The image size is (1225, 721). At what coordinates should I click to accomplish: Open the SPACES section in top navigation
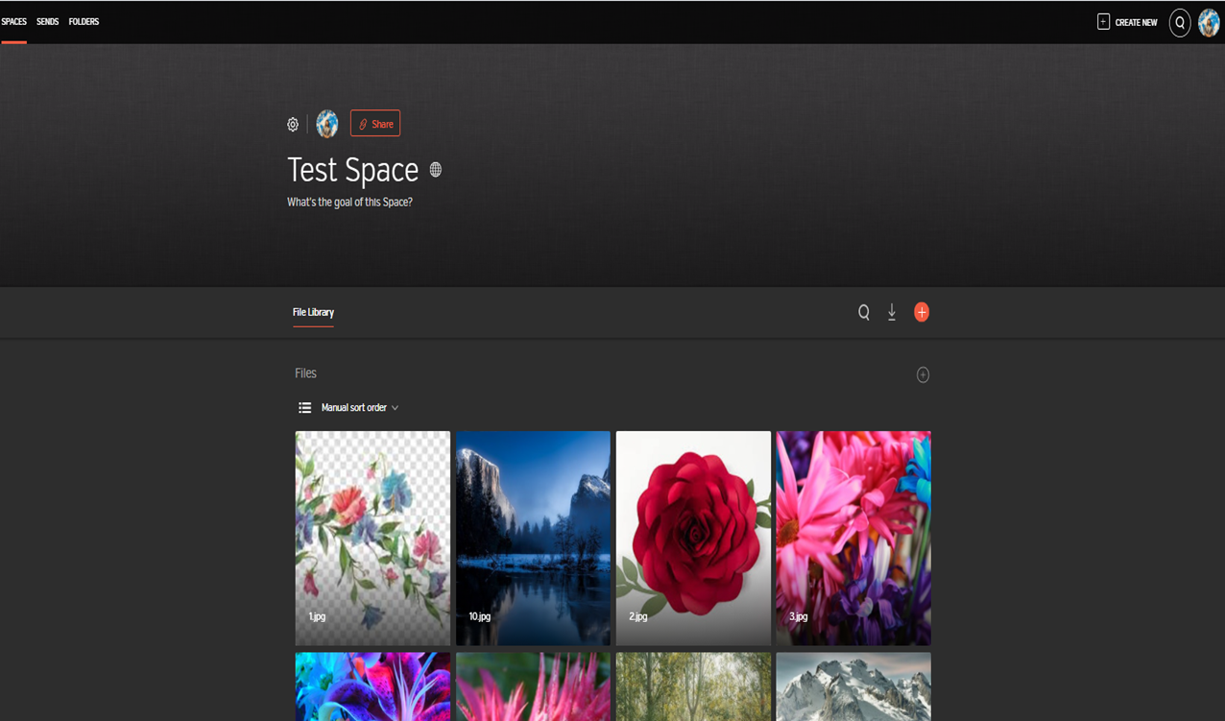point(14,22)
